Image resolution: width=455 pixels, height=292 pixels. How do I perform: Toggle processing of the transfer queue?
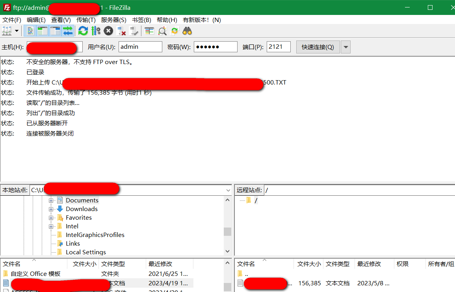point(96,31)
